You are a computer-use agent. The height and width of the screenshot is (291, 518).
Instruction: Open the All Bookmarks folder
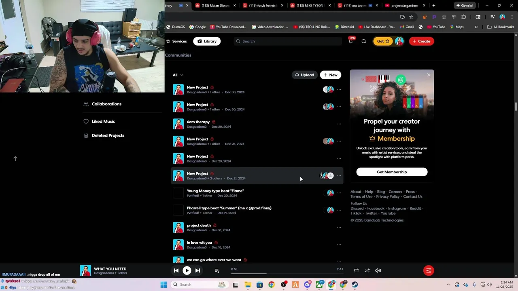coord(501,27)
